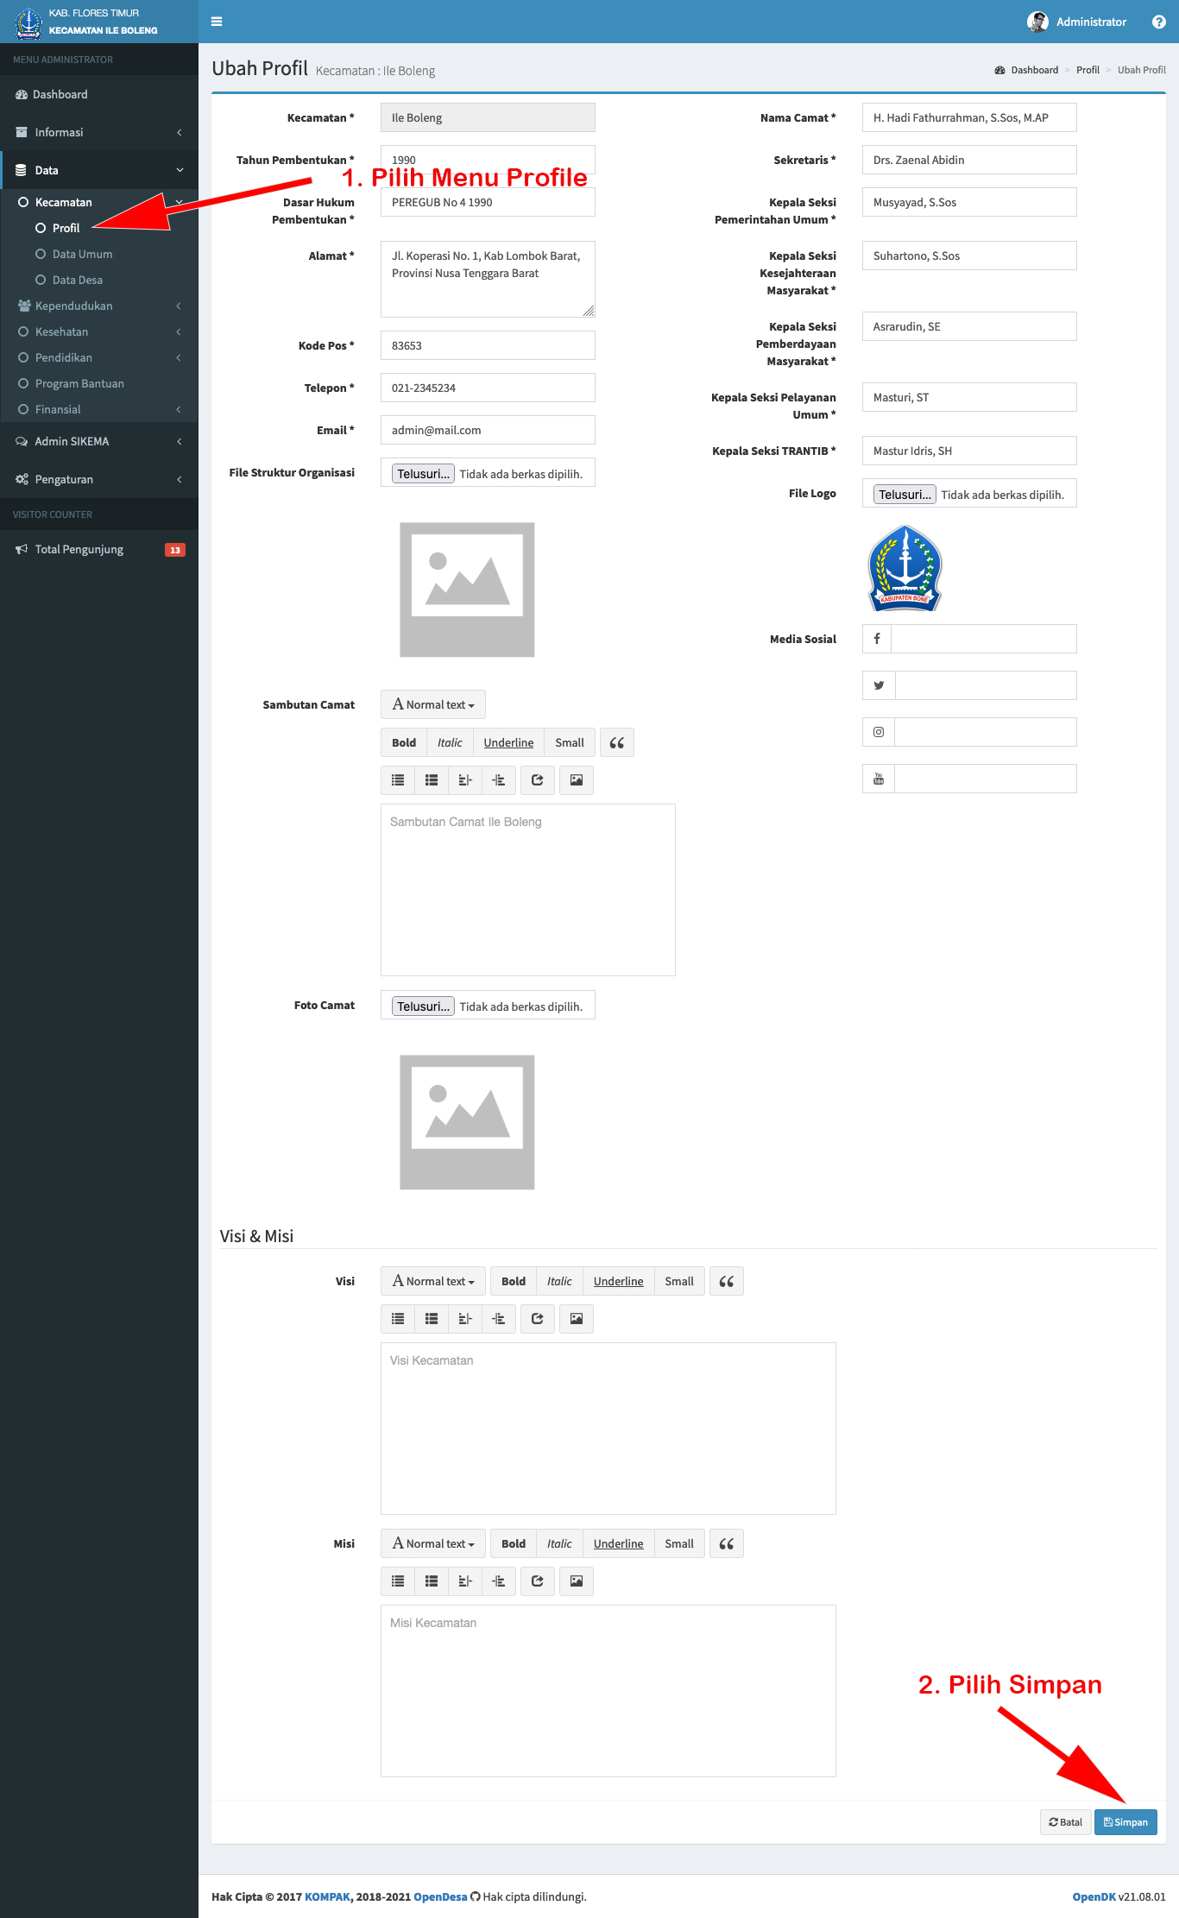Open Dashboard in the sidebar
Viewport: 1179px width, 1918px height.
click(x=99, y=94)
